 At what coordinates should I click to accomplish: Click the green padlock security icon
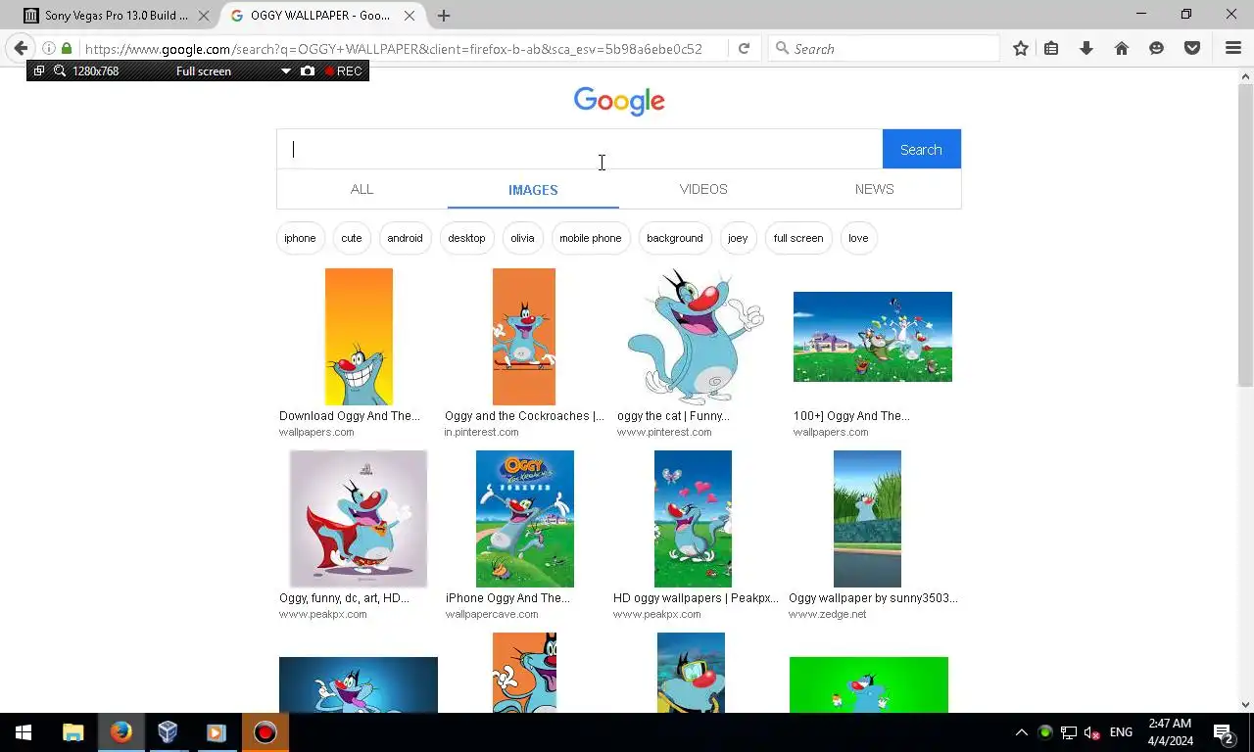(x=67, y=48)
